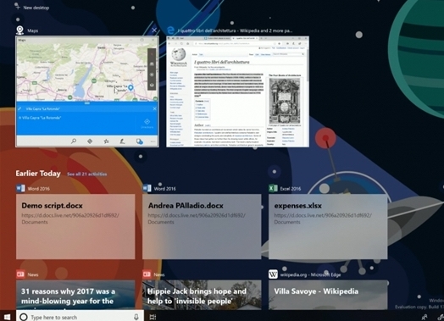Click Four Books of Architecture engraving image
The image size is (444, 321).
pos(285,101)
